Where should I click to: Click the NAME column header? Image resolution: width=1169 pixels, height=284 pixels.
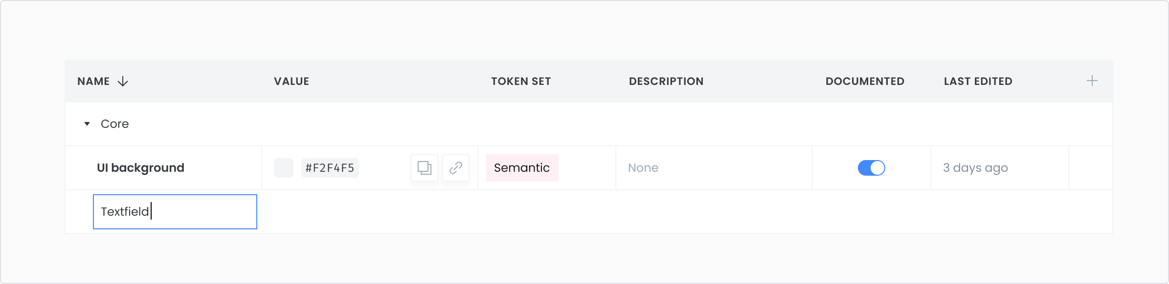click(x=93, y=81)
